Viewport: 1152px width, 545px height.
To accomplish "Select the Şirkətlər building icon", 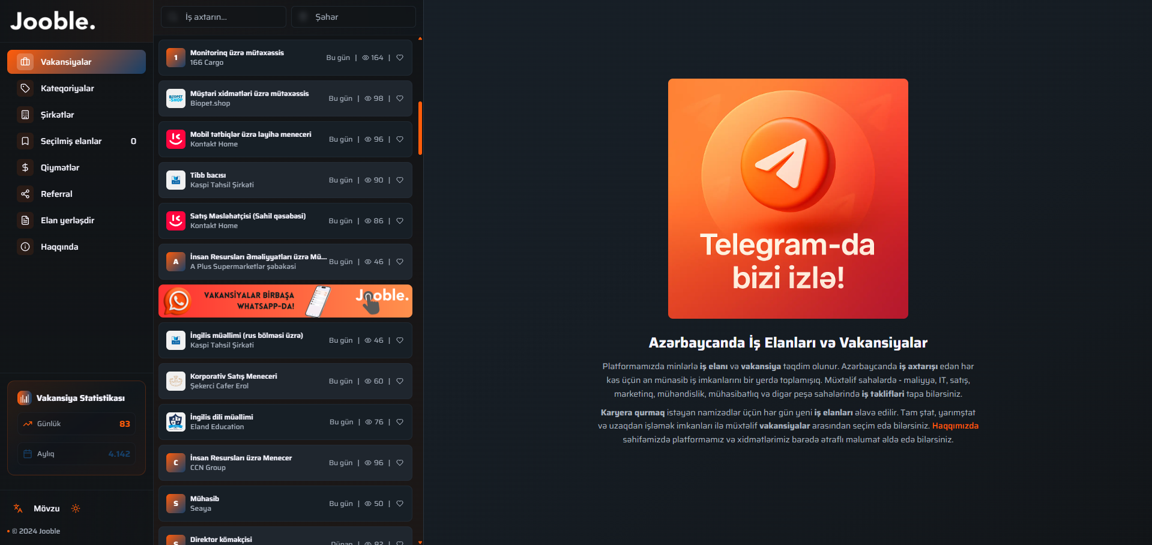I will [25, 115].
